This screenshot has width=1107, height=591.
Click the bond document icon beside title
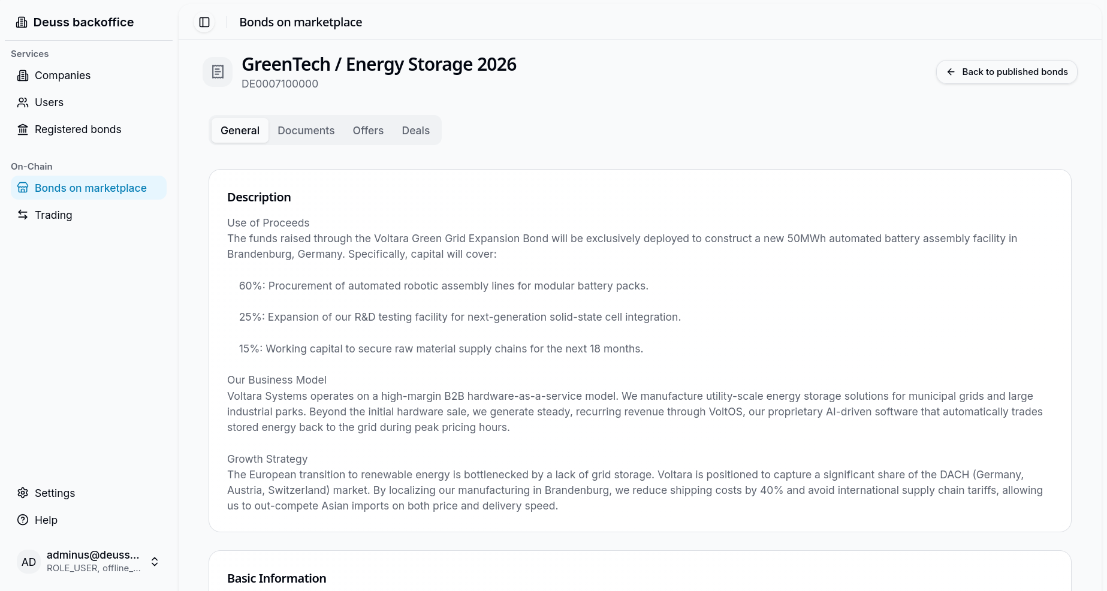coord(218,72)
